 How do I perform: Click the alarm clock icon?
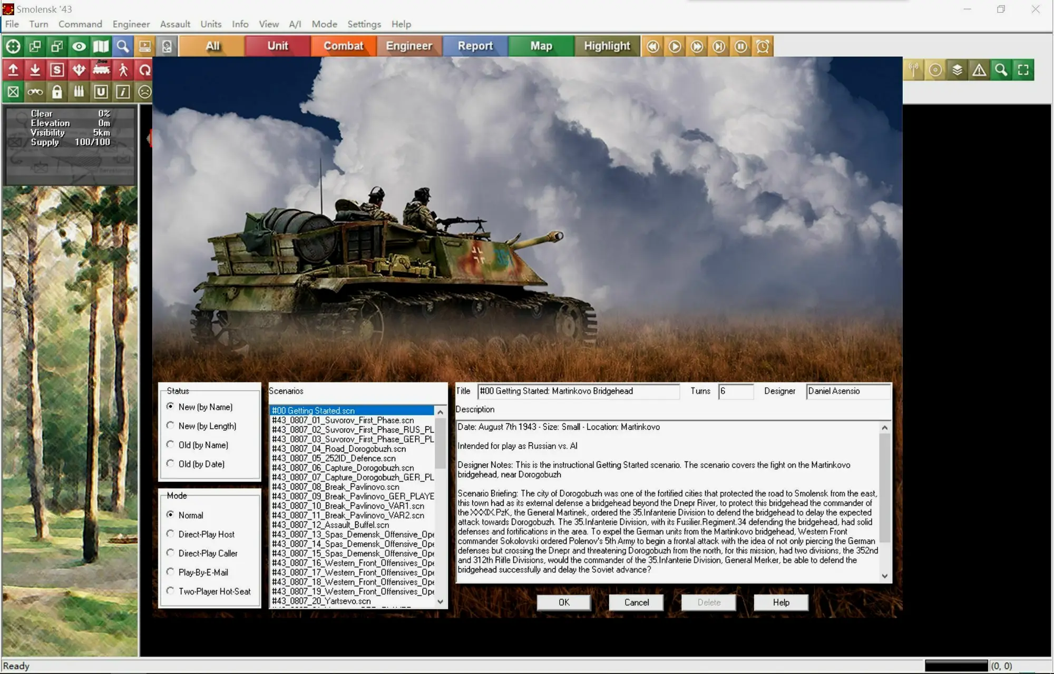[763, 46]
